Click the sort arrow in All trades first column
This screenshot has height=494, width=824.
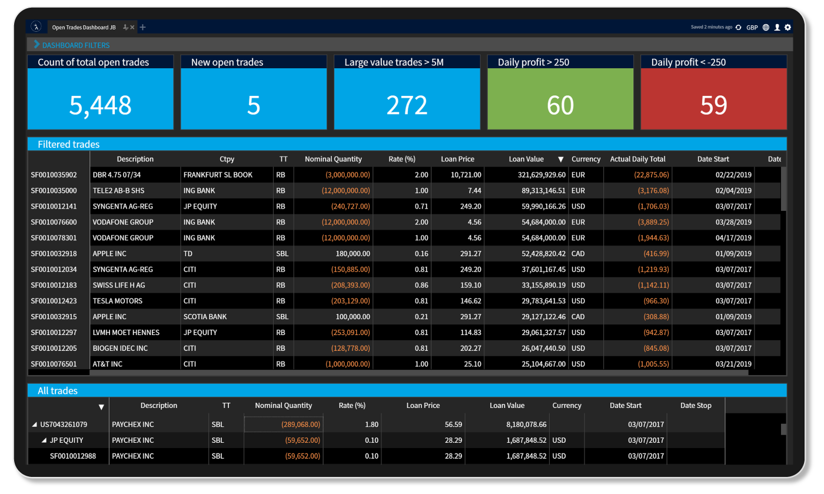(101, 406)
